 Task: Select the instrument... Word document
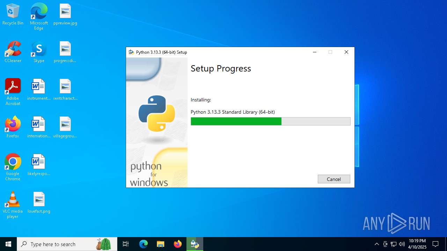39,90
